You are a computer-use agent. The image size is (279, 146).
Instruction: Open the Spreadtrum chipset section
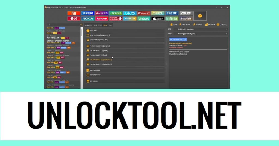pyautogui.click(x=186, y=18)
